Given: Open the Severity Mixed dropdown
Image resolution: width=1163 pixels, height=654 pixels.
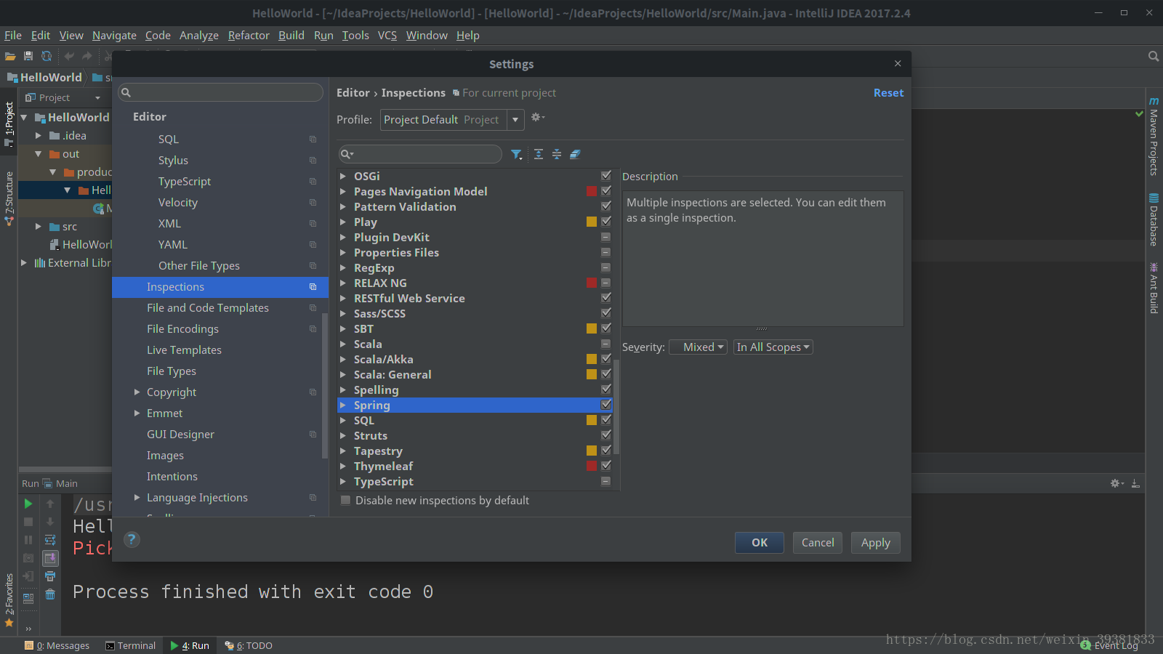Looking at the screenshot, I should [x=698, y=347].
